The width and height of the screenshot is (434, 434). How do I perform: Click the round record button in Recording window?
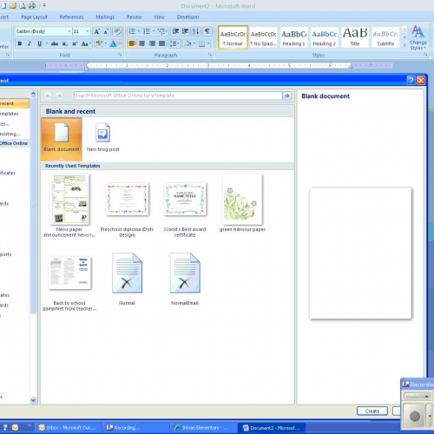(415, 417)
